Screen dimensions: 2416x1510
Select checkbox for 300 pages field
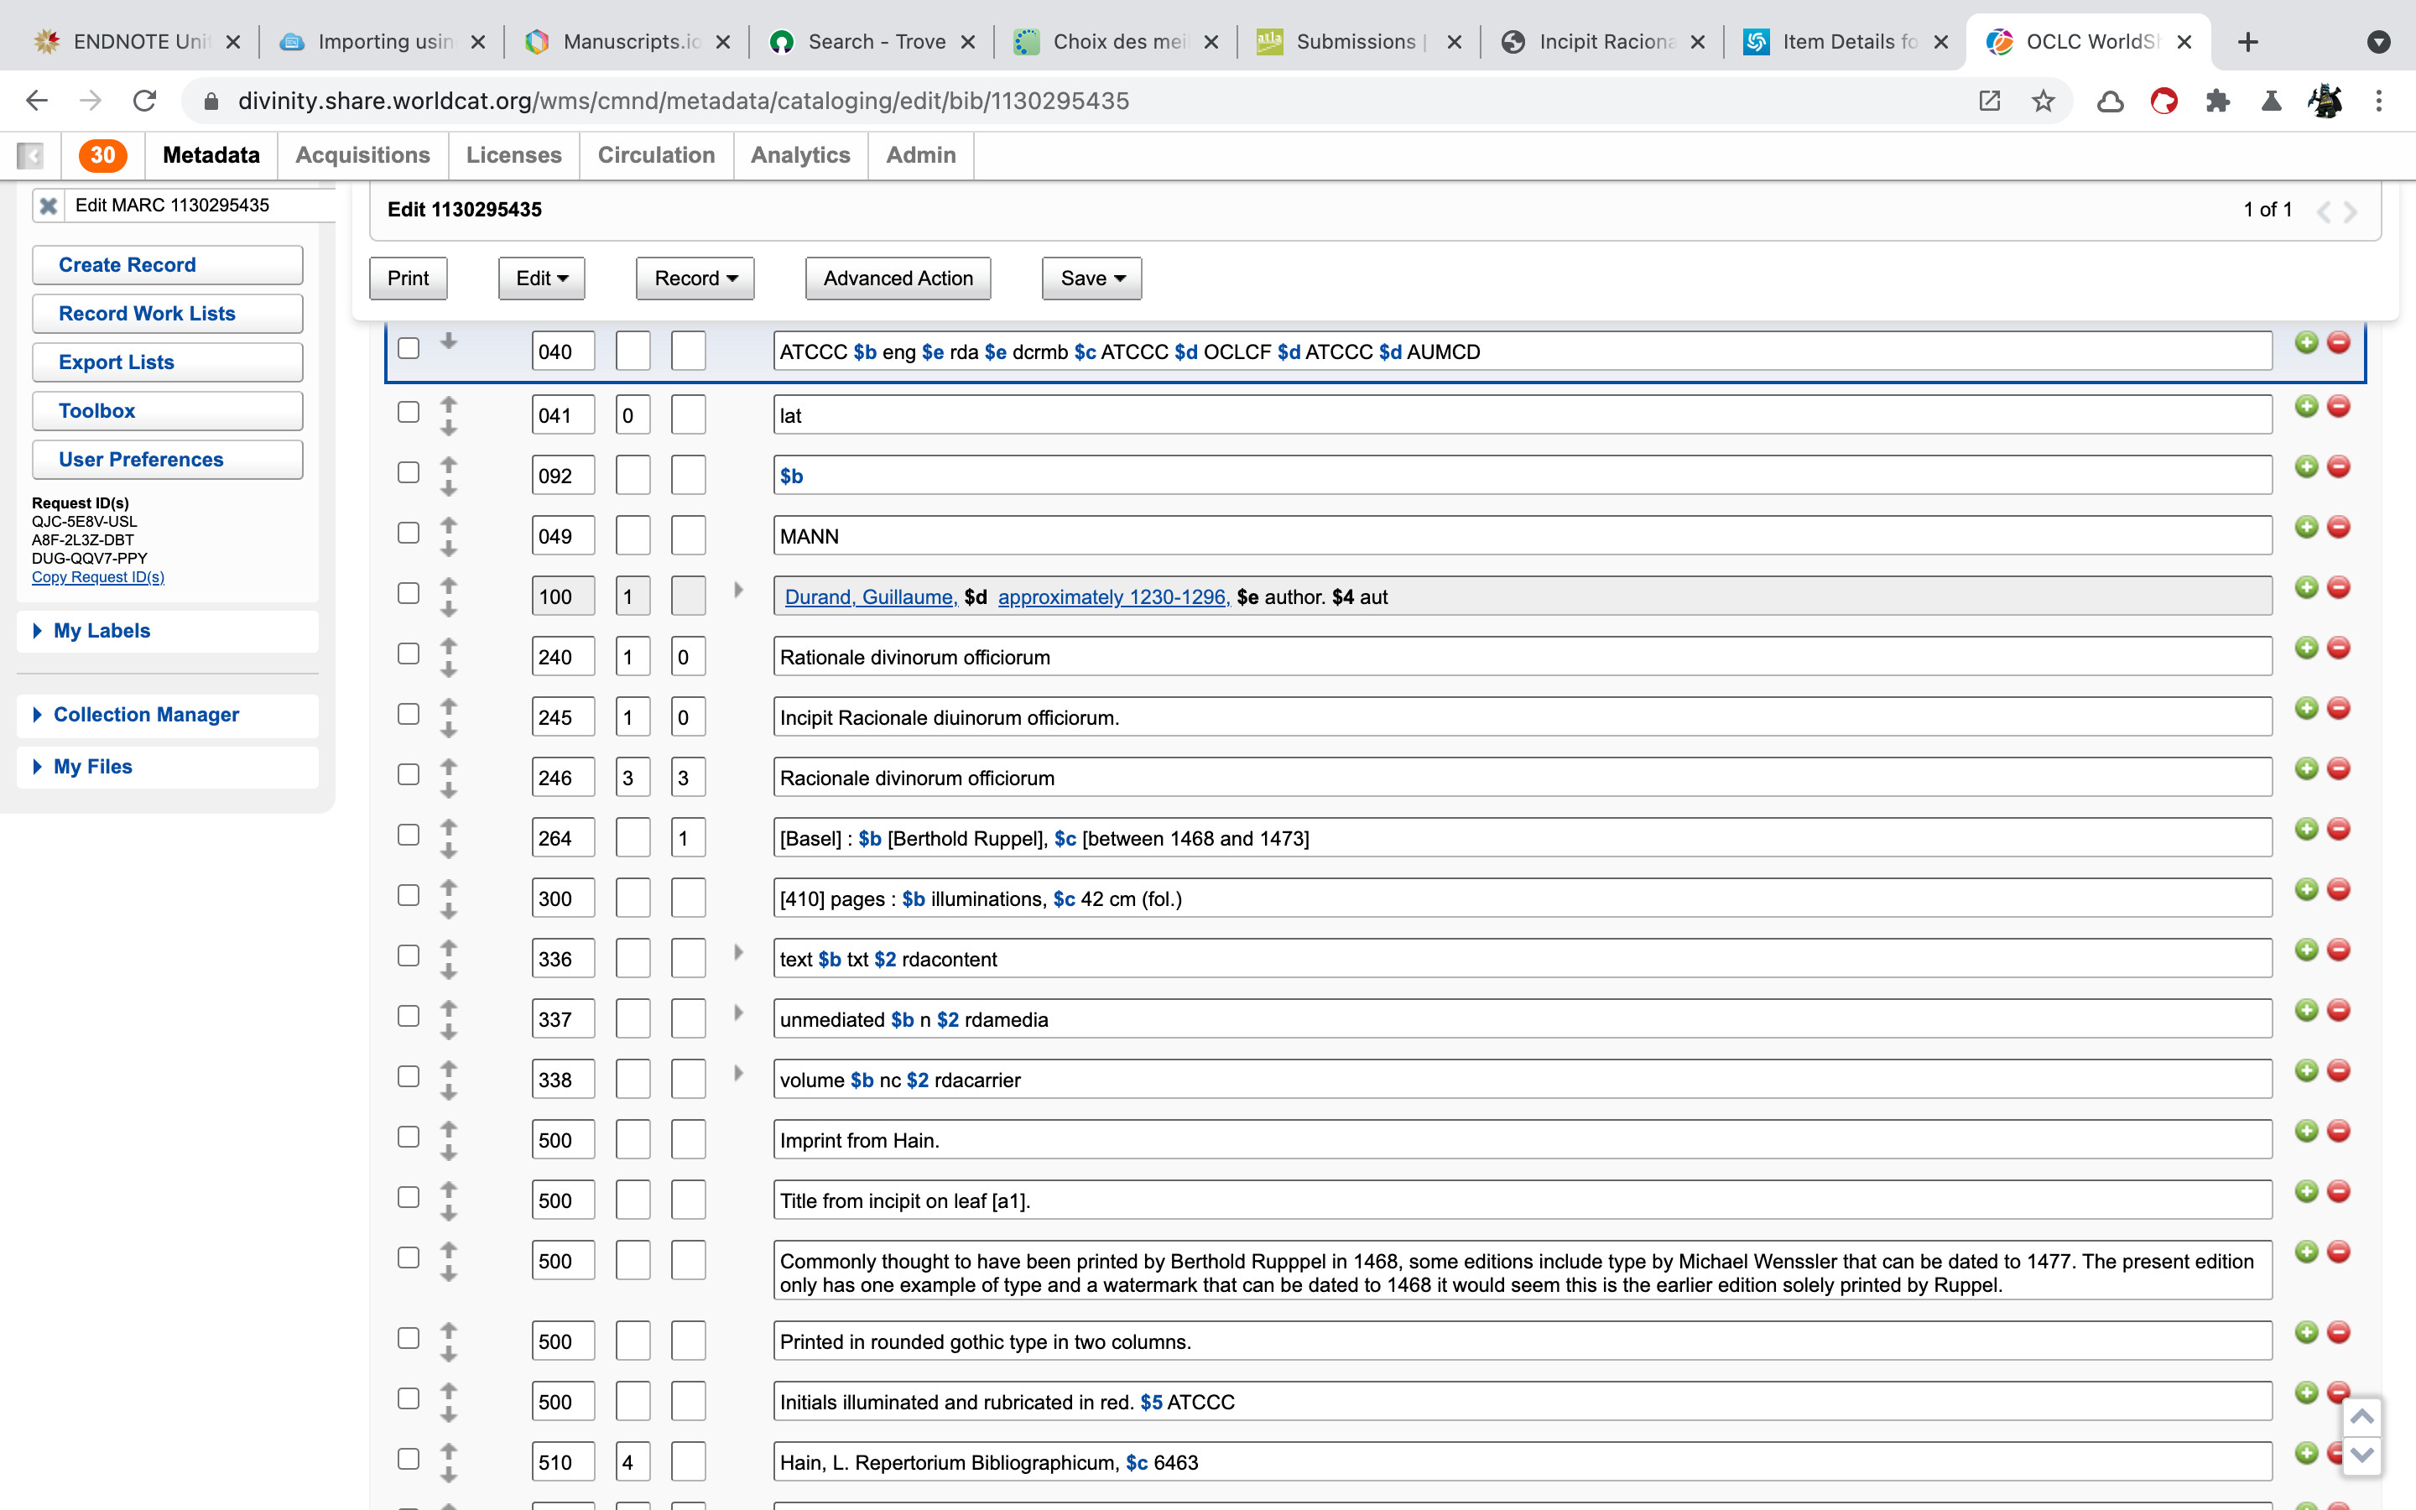click(x=409, y=896)
